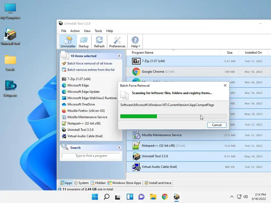The image size is (271, 203).
Task: Cancel the Batch Force Removal scan
Action: [x=217, y=125]
